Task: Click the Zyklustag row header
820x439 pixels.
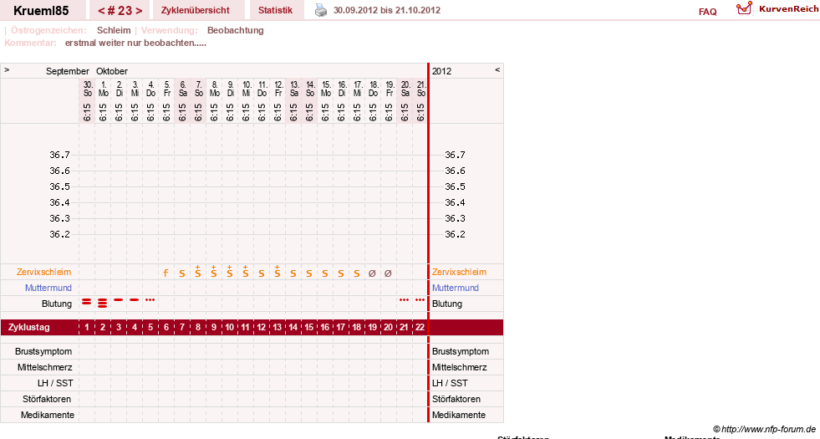Action: (x=28, y=328)
